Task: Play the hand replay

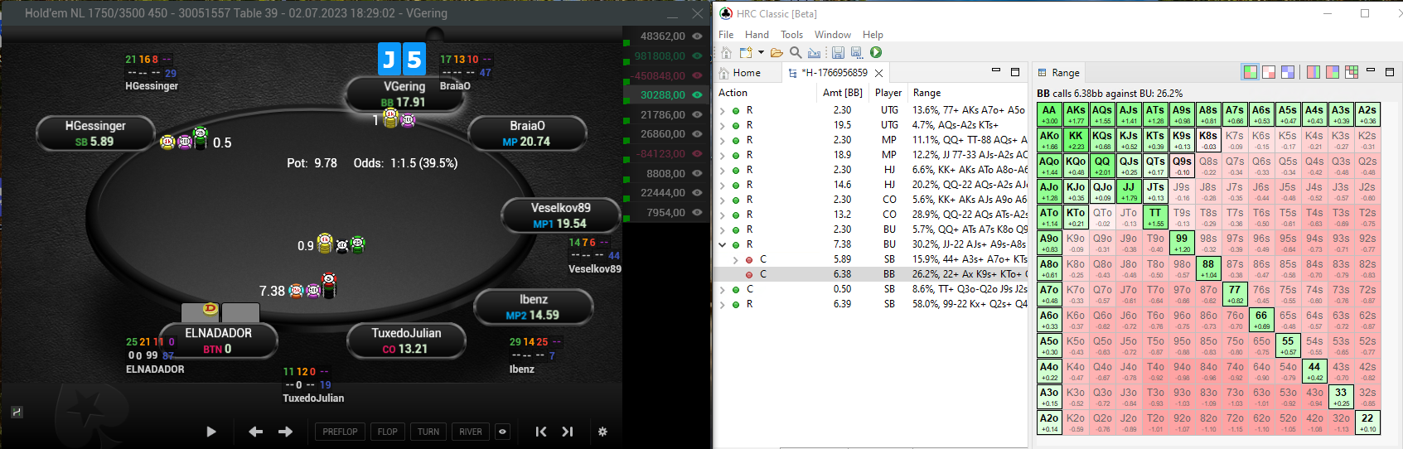Action: (211, 432)
